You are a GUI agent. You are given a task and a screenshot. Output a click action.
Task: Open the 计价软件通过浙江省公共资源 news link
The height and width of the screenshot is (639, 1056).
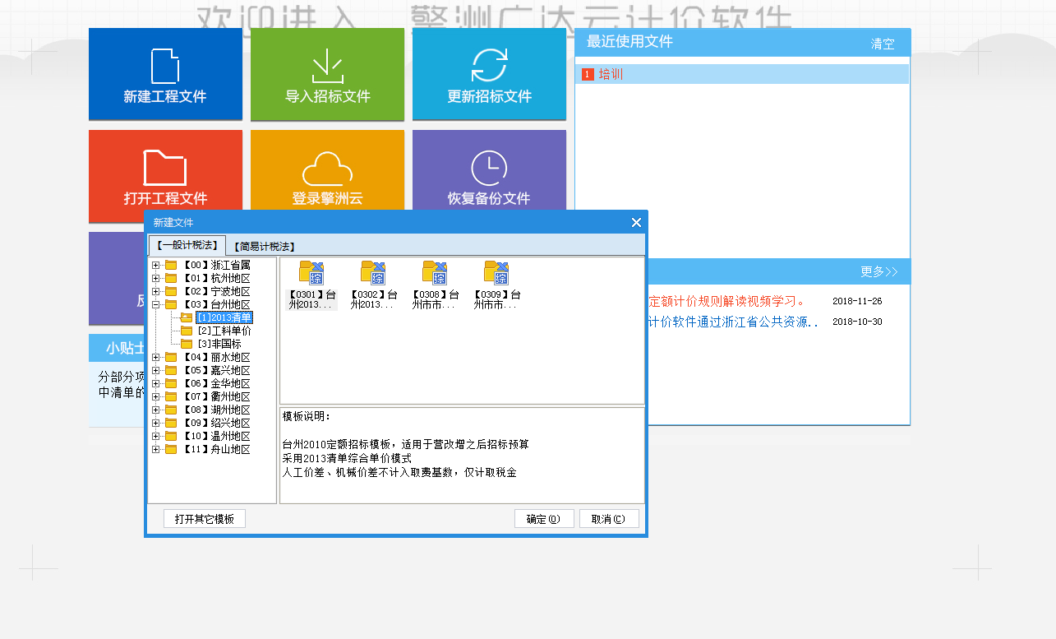tap(734, 322)
